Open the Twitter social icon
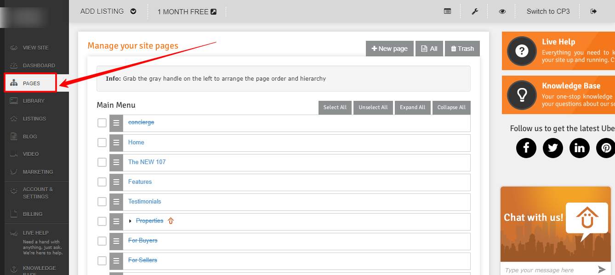 553,148
